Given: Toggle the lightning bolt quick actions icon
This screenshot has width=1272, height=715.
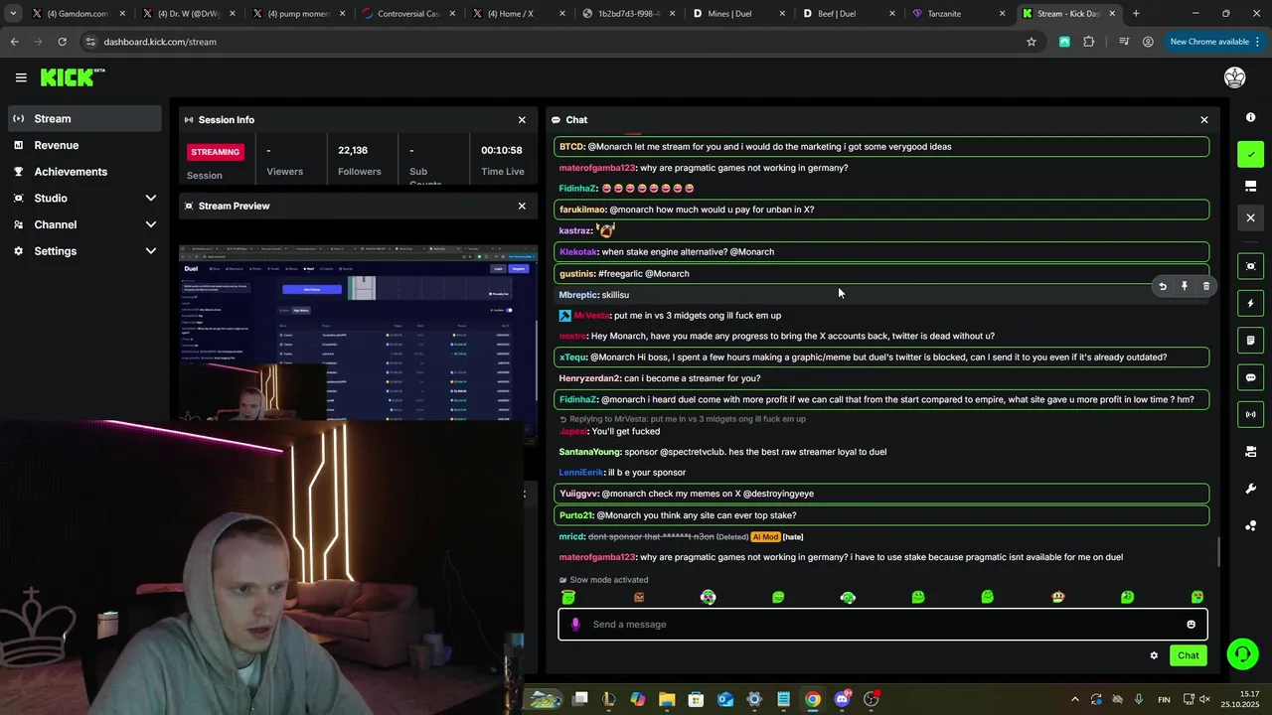Looking at the screenshot, I should 1251,303.
